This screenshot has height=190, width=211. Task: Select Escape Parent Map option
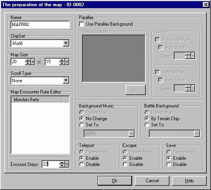click(125, 152)
